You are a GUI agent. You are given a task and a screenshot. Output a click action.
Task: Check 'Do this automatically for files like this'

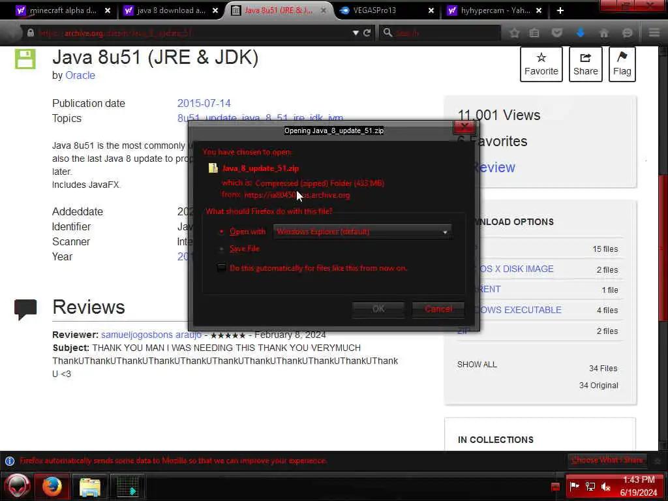tap(222, 267)
